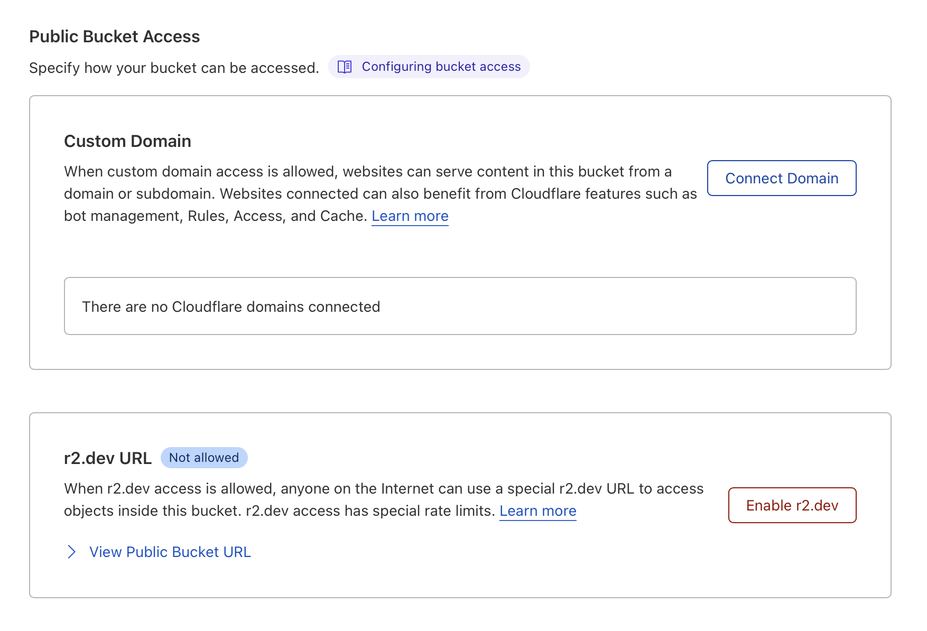Screen dimensions: 927x631
Task: Open Learn more about custom domains
Action: coord(410,216)
